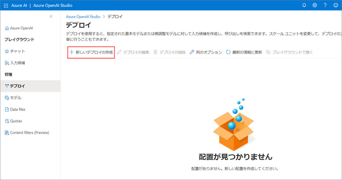The width and height of the screenshot is (342, 180).
Task: Click the 管理 section label
Action: 9,74
